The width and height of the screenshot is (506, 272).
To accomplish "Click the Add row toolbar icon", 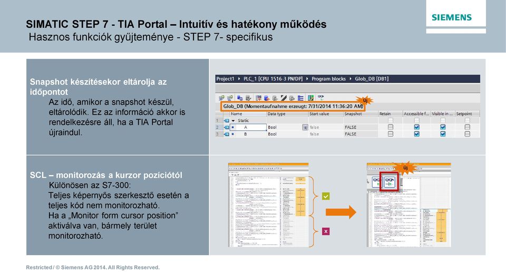I will (x=230, y=98).
